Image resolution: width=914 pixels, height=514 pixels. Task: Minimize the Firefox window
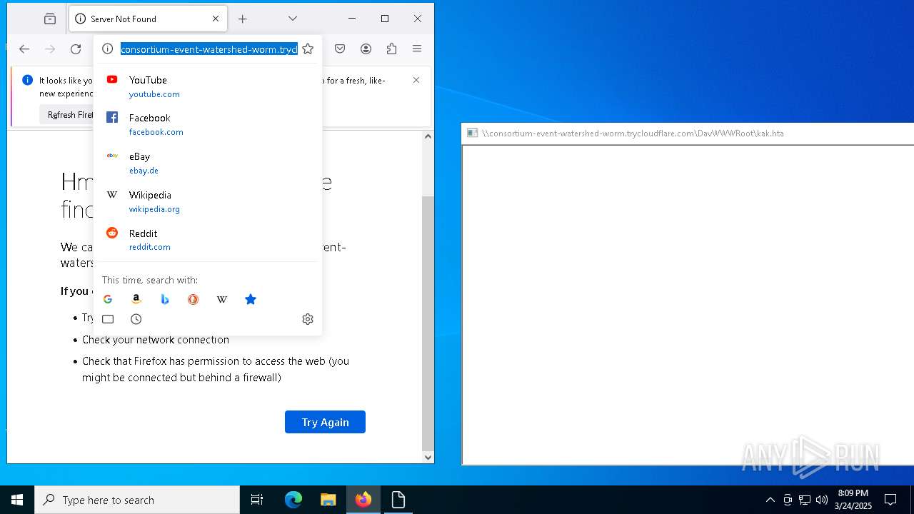click(x=352, y=19)
